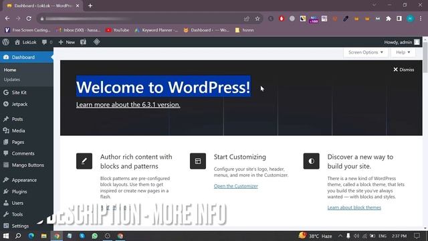Open Chrome three-dot menu
This screenshot has height=241, width=428.
tap(421, 19)
